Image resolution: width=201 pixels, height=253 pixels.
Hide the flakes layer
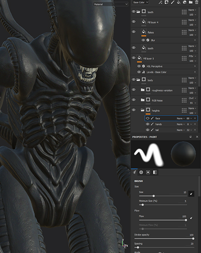coord(133,32)
